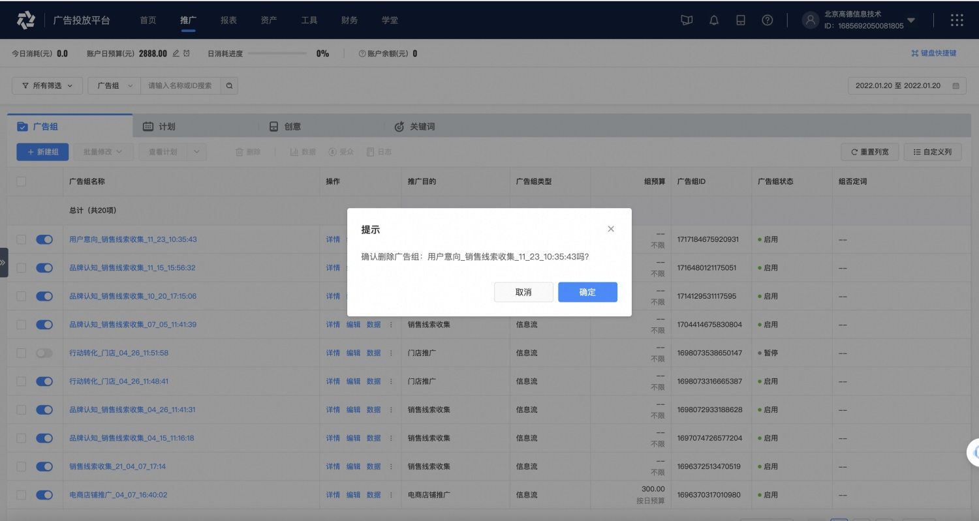
Task: Toggle switch for 品牌认知_销售线索收集_04_15_11:16:18
Action: (44, 438)
